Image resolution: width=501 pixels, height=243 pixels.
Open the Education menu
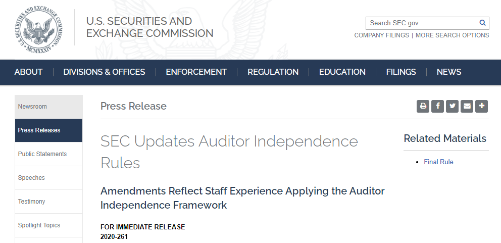point(342,72)
